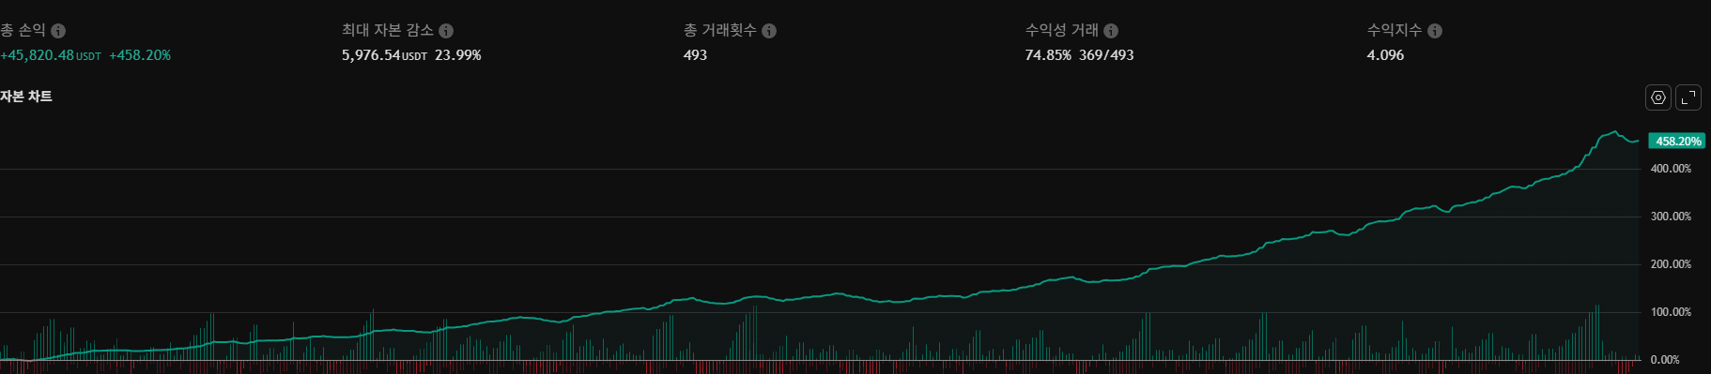Click the profit factor value 4.096
Image resolution: width=1711 pixels, height=374 pixels.
pos(1385,55)
